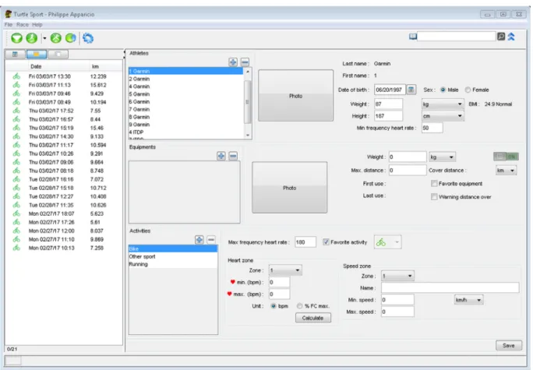Click the athletes list scrollbar up arrow
Image resolution: width=533 pixels, height=370 pixels.
[248, 72]
